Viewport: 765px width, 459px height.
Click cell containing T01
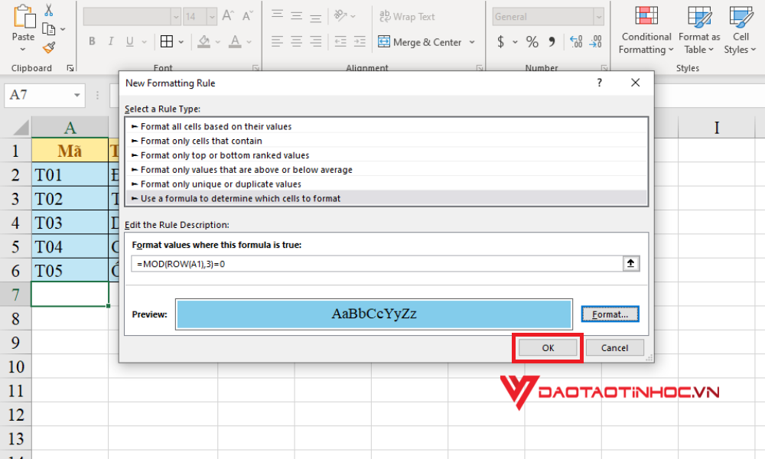tap(70, 174)
